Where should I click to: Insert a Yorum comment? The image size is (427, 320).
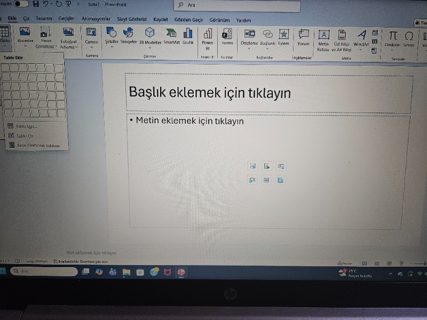click(x=303, y=37)
